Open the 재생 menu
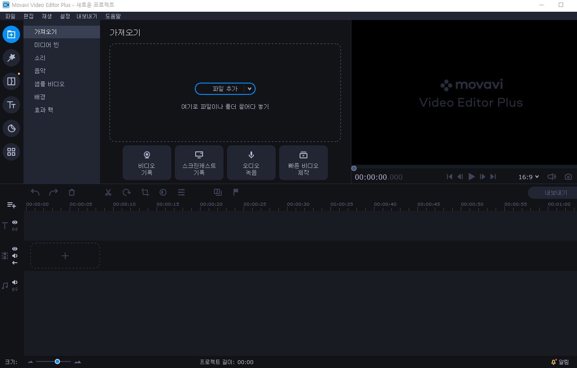 pyautogui.click(x=47, y=16)
